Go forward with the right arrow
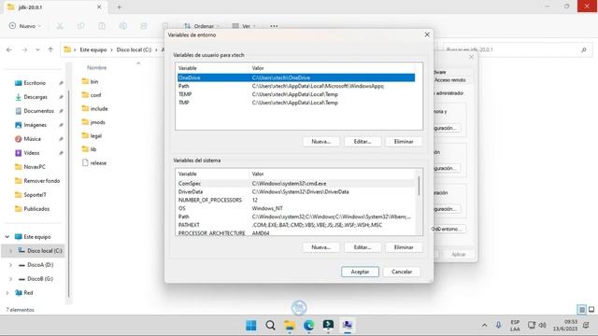 24,49
